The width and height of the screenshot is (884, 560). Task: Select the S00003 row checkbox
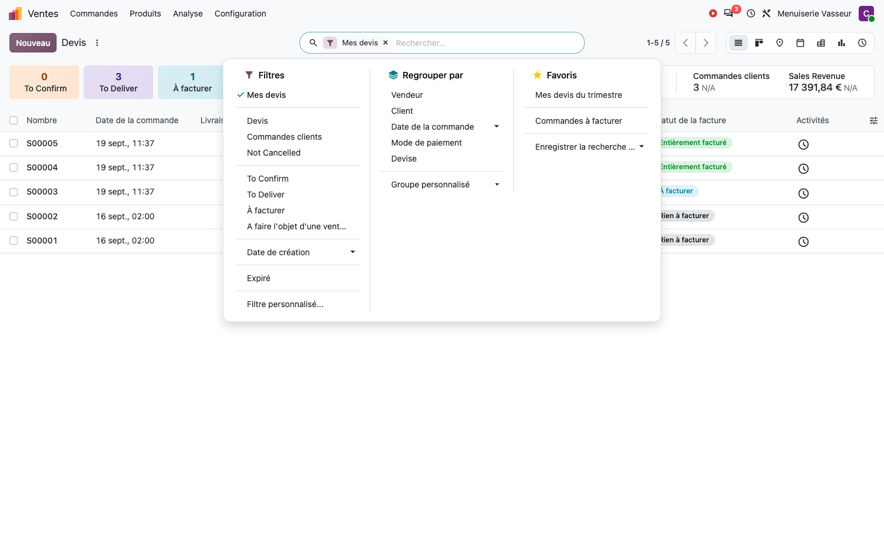coord(14,192)
